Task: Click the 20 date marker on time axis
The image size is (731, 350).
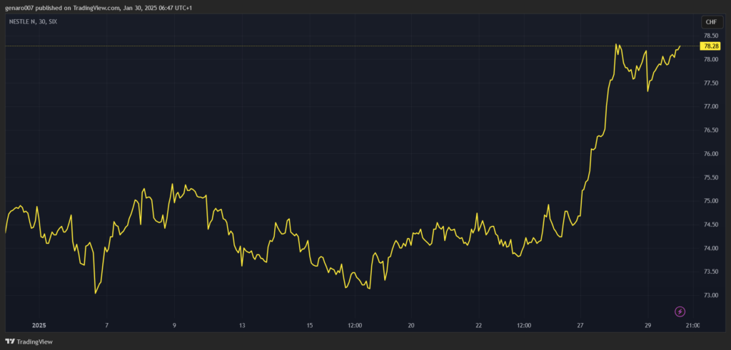Action: 411,325
